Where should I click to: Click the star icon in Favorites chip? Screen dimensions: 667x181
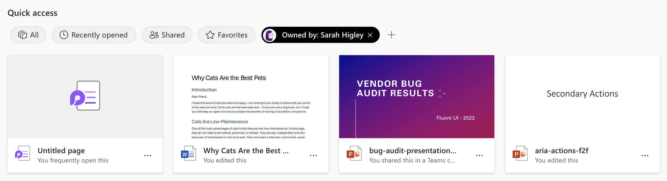[x=210, y=35]
